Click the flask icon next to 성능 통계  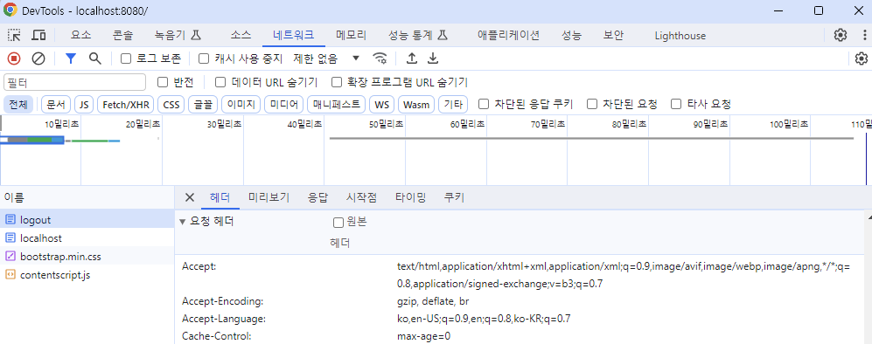(x=443, y=36)
